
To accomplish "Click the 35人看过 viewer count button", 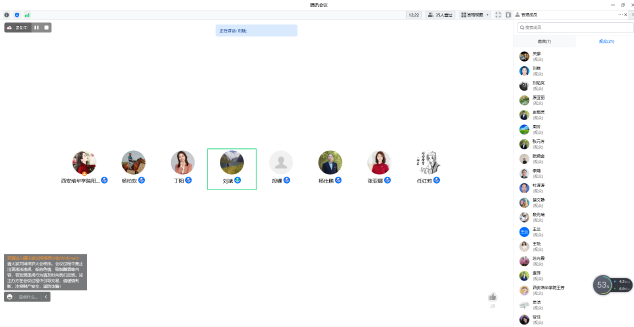I will coord(439,15).
